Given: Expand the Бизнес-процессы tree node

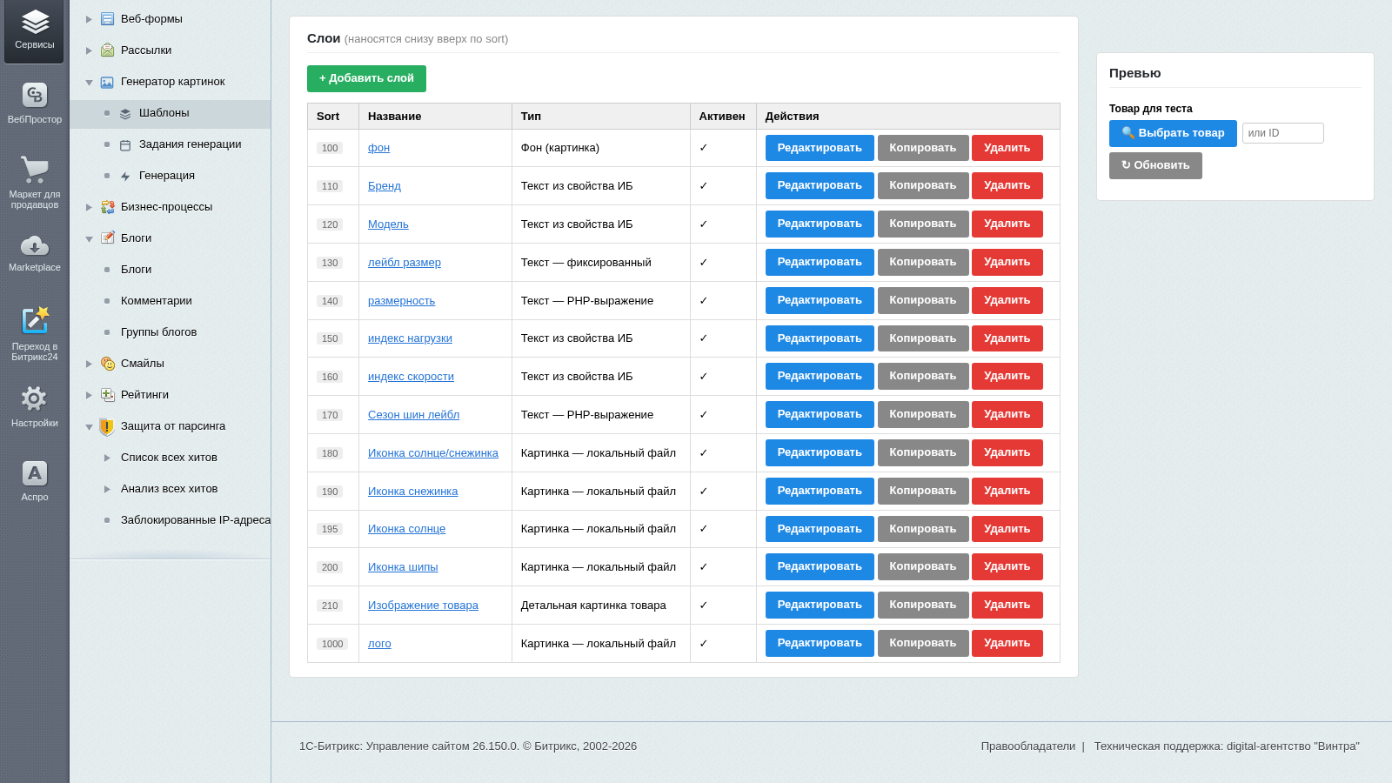Looking at the screenshot, I should (89, 207).
